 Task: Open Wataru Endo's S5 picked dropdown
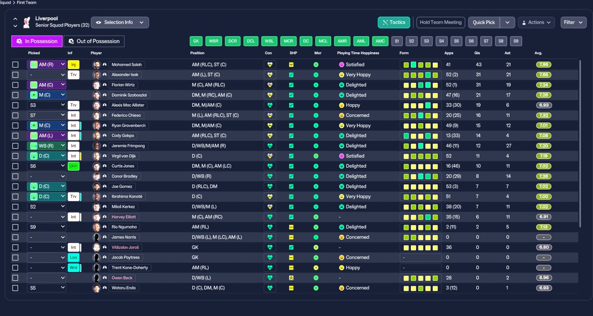(47, 288)
